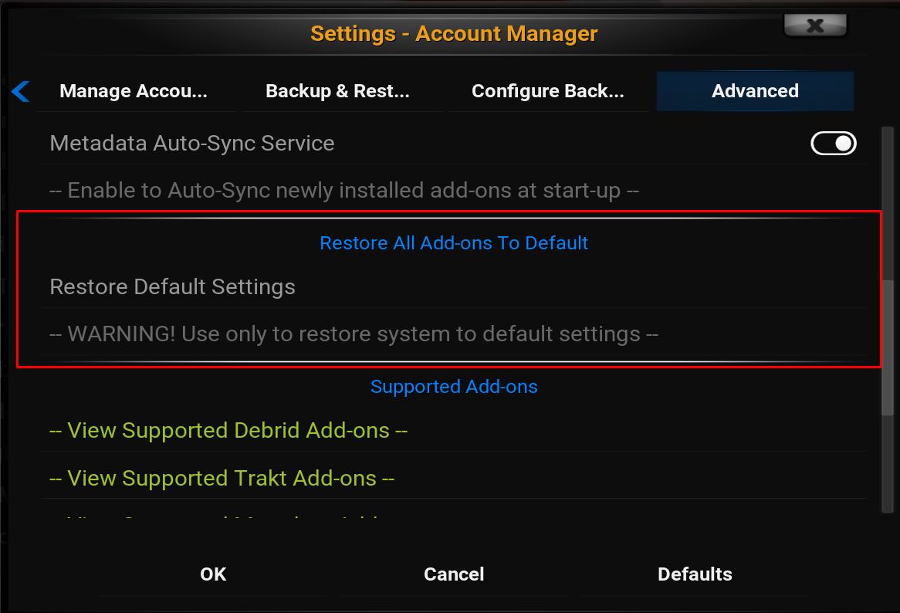The width and height of the screenshot is (900, 613).
Task: Click the Auto-Sync newly installed add-ons hint
Action: pyautogui.click(x=344, y=190)
